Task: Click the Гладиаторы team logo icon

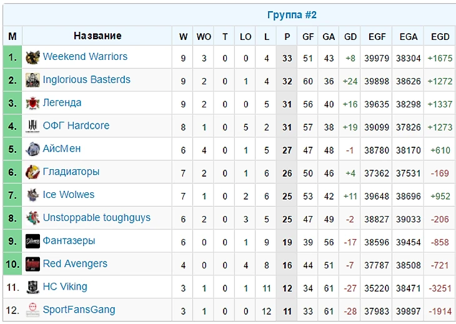Action: [x=32, y=172]
